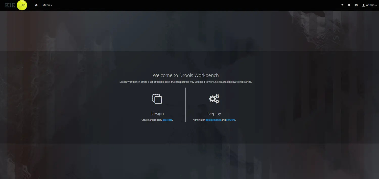Open the admin user dropdown
The image size is (379, 179).
click(370, 5)
